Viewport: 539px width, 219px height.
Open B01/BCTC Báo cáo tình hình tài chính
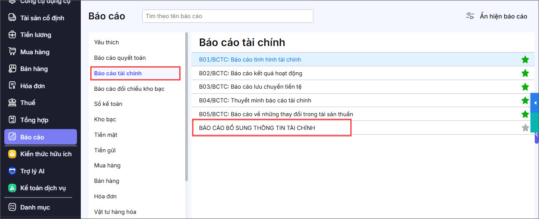250,59
